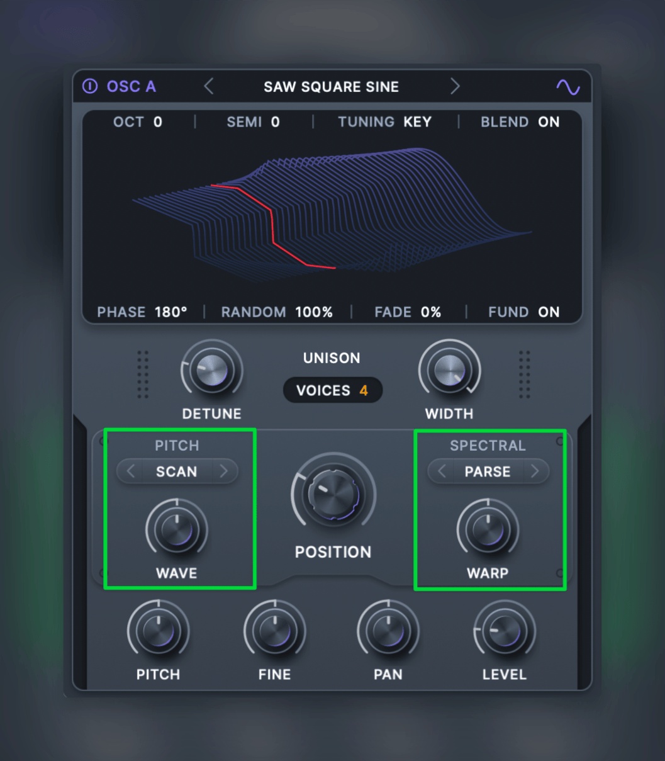Click the PITCH knob in bottom row

tap(159, 631)
